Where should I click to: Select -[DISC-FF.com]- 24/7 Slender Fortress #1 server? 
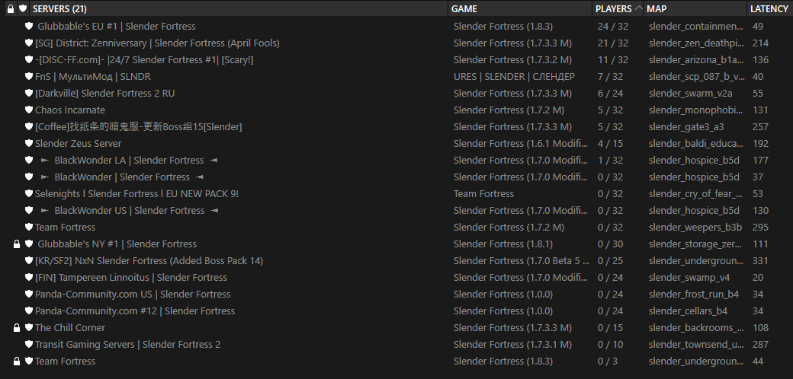tap(144, 59)
